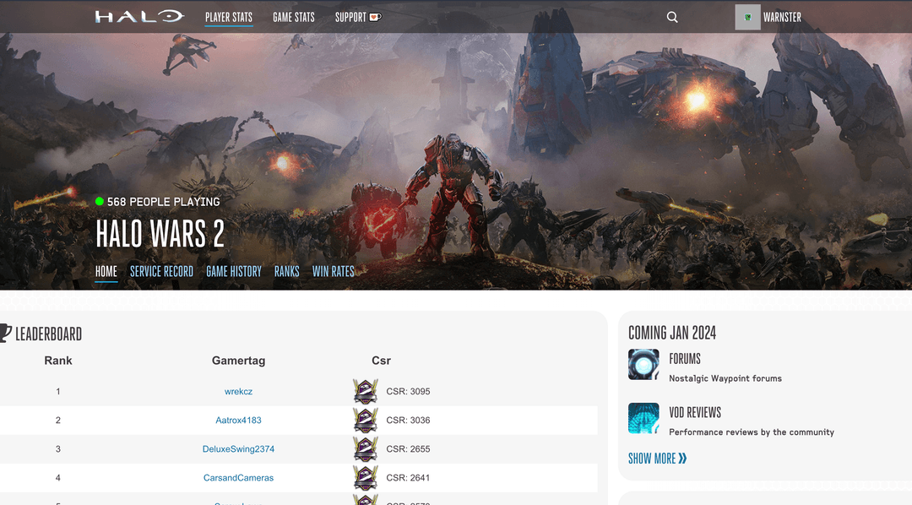912x505 pixels.
Task: Open Aatrox4183 gamertag link
Action: 238,420
